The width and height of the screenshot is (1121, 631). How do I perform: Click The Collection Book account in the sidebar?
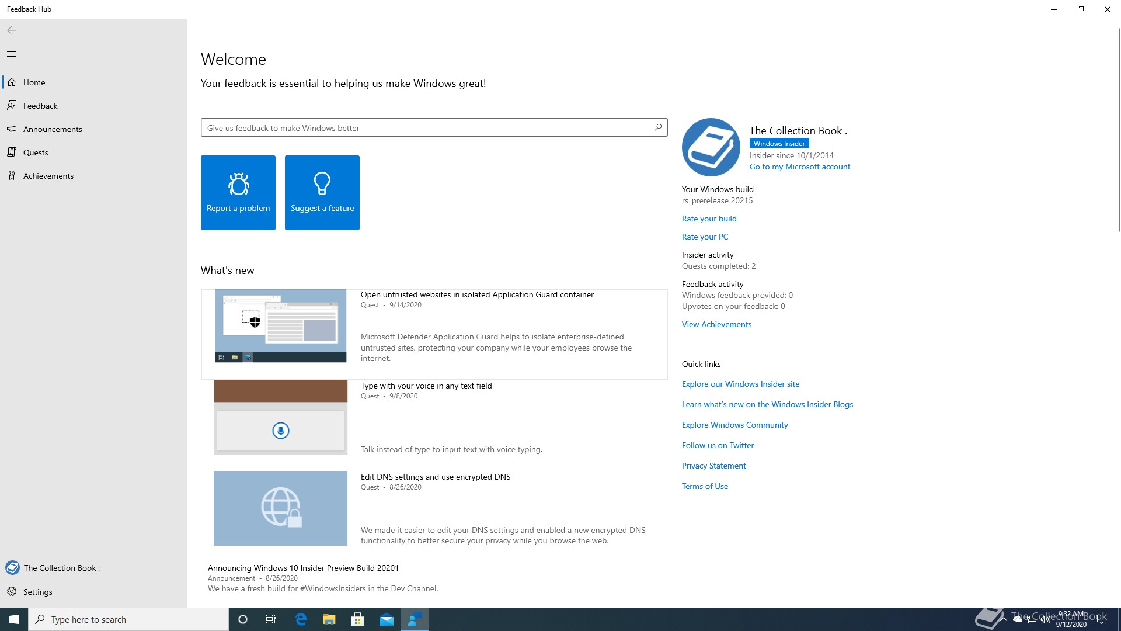click(x=93, y=568)
